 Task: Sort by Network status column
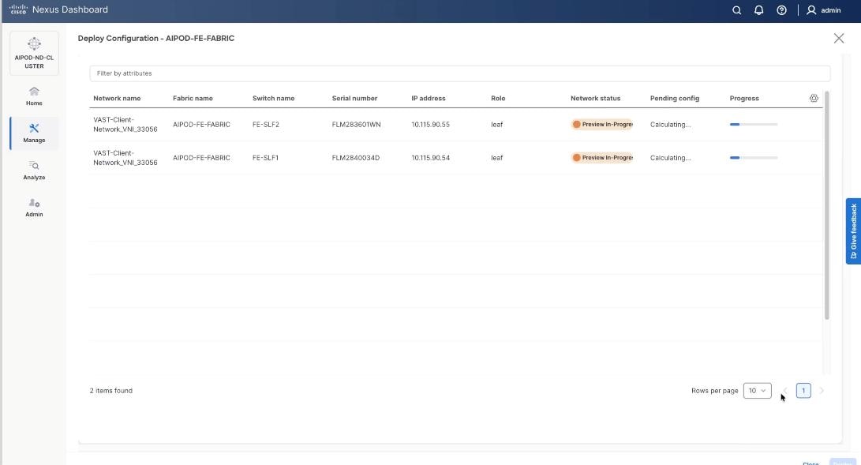pyautogui.click(x=595, y=98)
